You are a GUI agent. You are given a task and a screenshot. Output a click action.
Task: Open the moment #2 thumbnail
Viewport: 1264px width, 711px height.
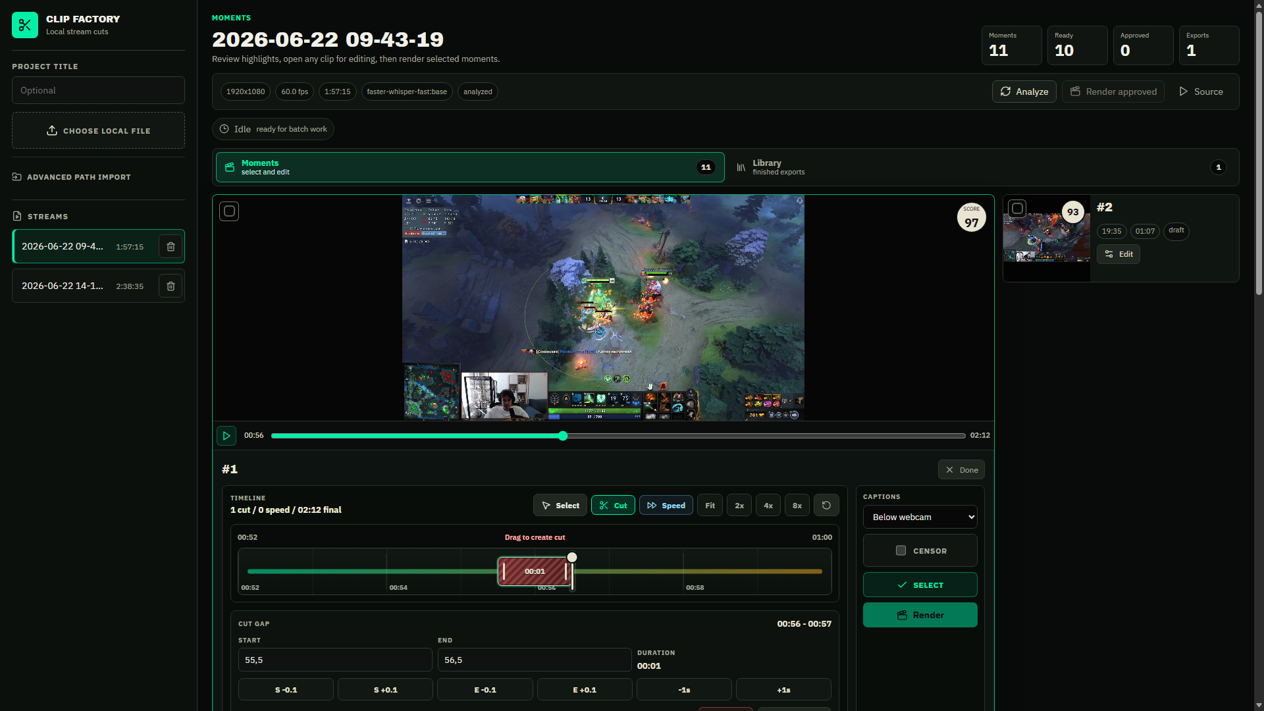pyautogui.click(x=1046, y=238)
